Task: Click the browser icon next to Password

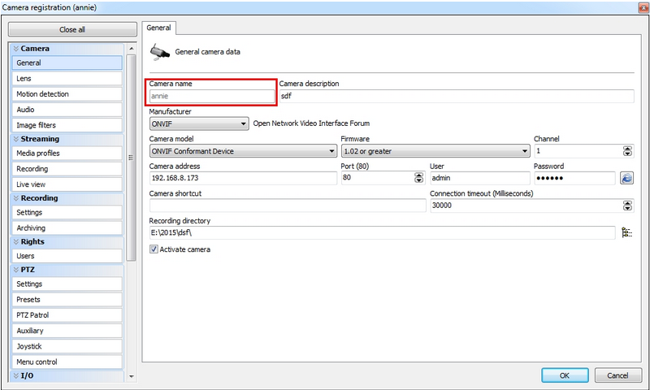Action: click(626, 178)
